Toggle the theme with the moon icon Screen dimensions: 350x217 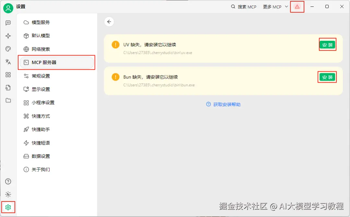point(8,194)
